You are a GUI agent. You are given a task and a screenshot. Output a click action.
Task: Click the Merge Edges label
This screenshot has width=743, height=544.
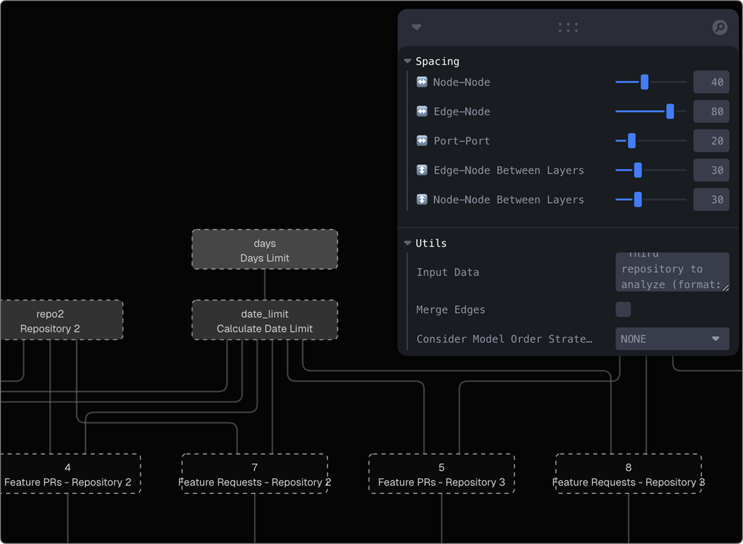[451, 309]
